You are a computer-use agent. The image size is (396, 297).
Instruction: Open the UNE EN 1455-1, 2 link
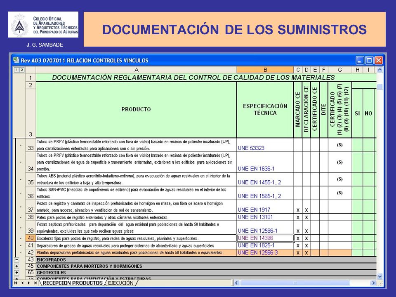pyautogui.click(x=259, y=182)
